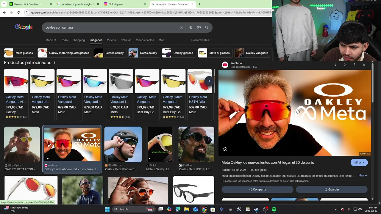This screenshot has width=381, height=214.
Task: Open File Explorer from taskbar
Action: (x=187, y=209)
